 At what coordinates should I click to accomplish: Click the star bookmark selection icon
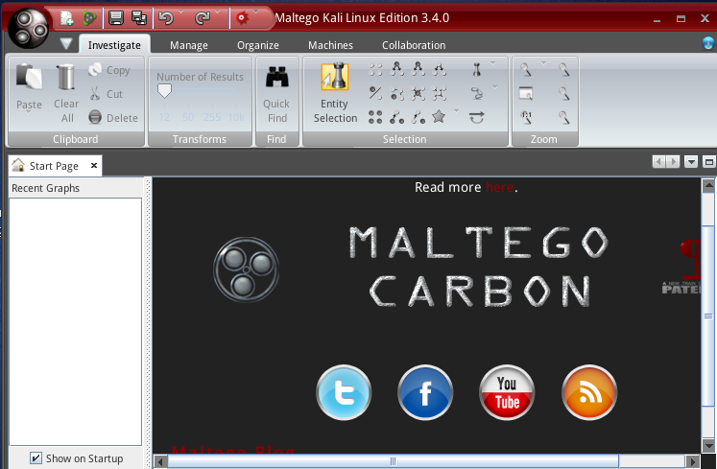[x=439, y=117]
